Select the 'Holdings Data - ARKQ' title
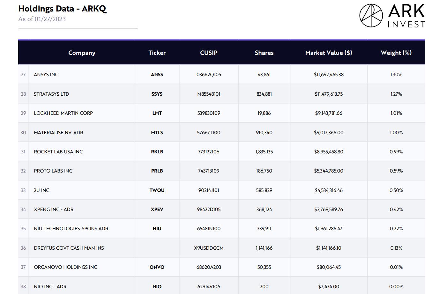Screen dimensions: 447x294 63,9
